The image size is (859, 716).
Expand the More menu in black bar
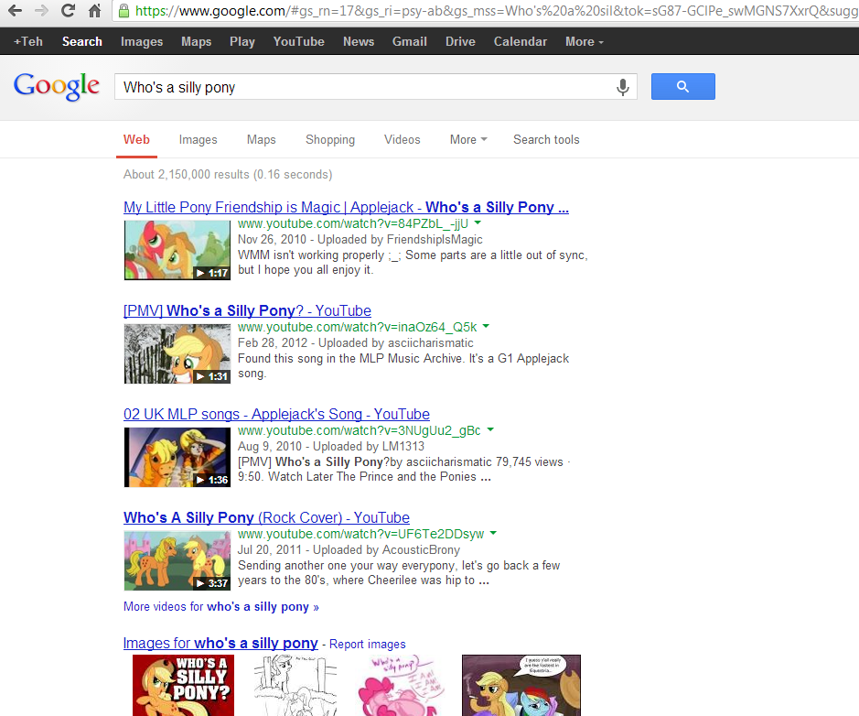584,42
